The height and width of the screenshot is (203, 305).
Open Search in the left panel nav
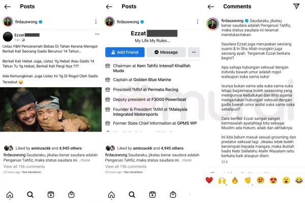pyautogui.click(x=30, y=194)
